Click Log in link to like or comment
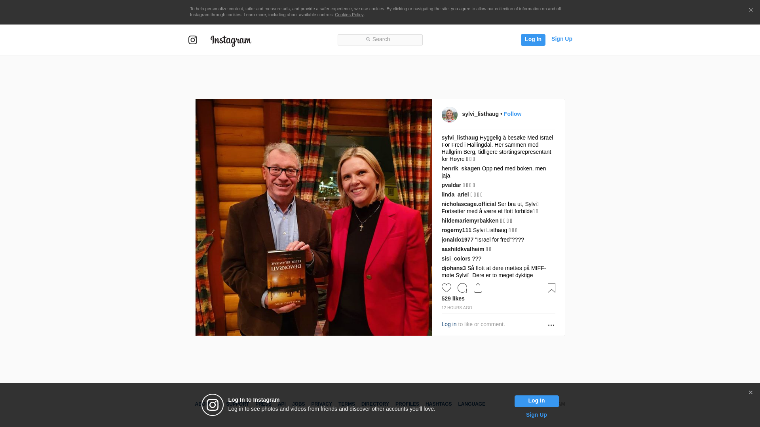Image resolution: width=760 pixels, height=427 pixels. point(449,324)
